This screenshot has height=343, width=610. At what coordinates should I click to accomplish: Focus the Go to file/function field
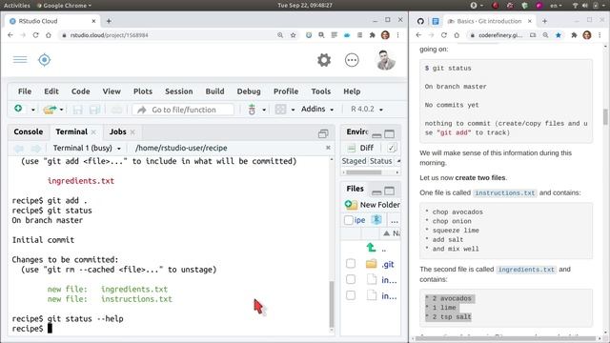coord(183,110)
